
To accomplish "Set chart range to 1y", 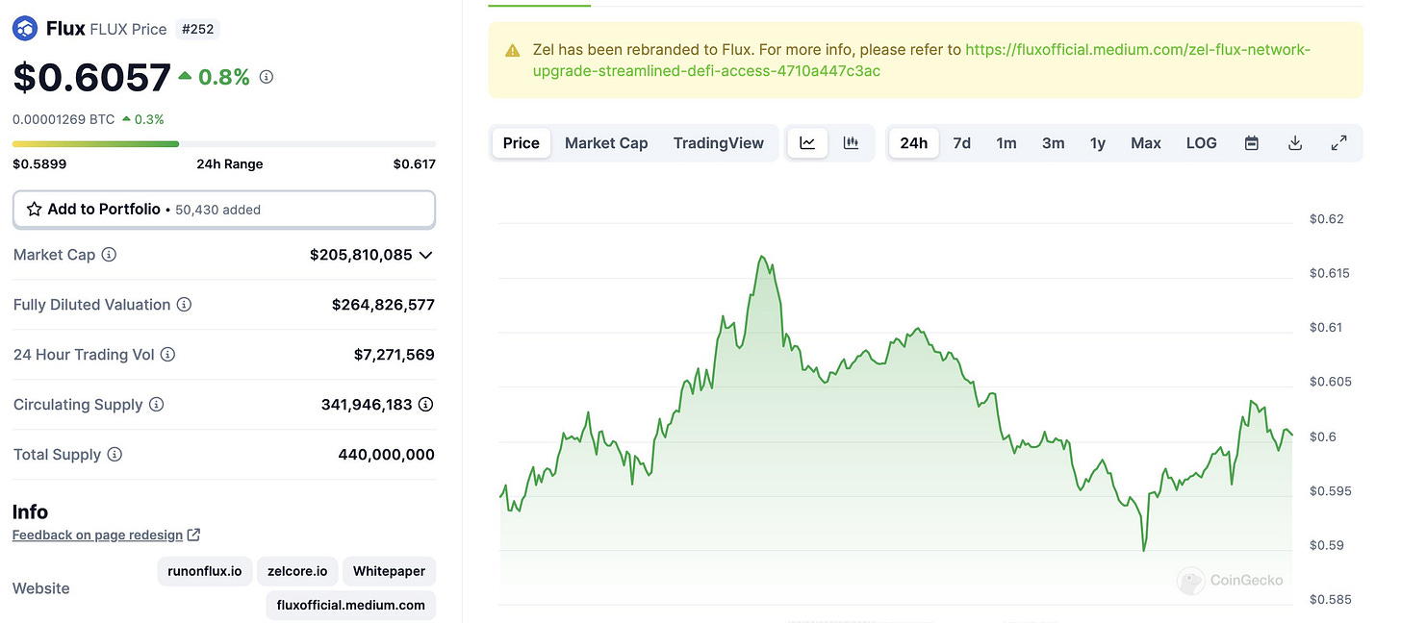I will (x=1098, y=143).
